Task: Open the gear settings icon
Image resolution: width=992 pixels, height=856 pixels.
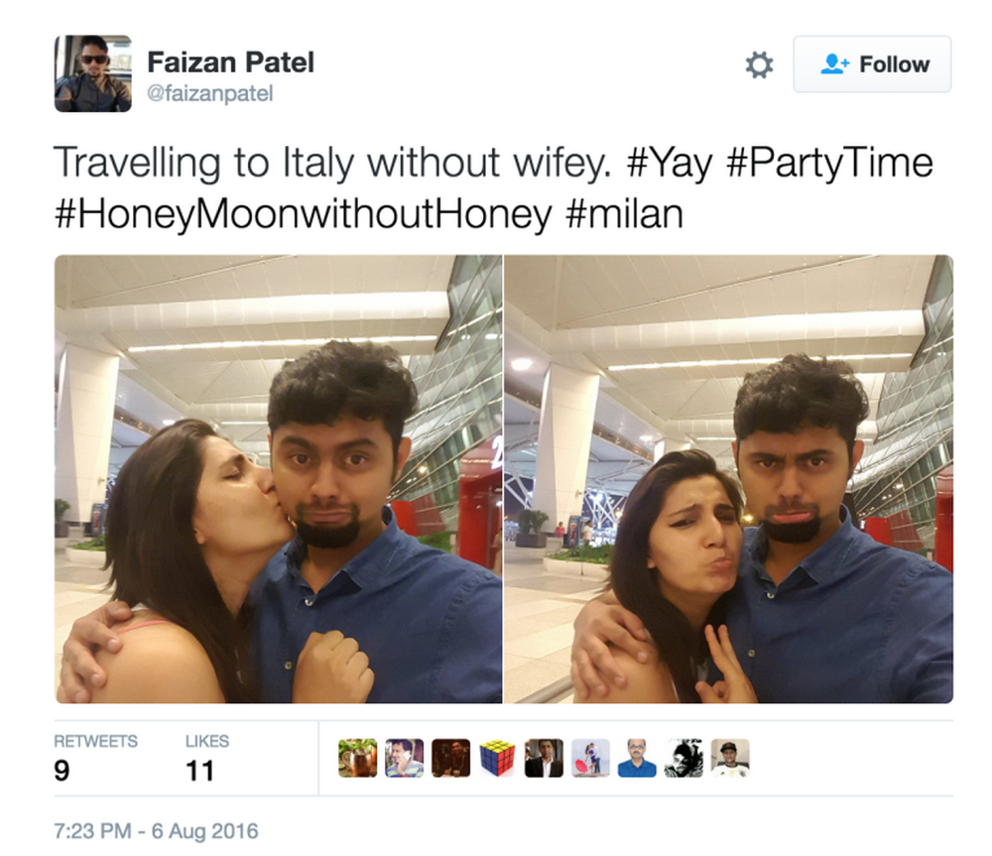Action: (x=759, y=64)
